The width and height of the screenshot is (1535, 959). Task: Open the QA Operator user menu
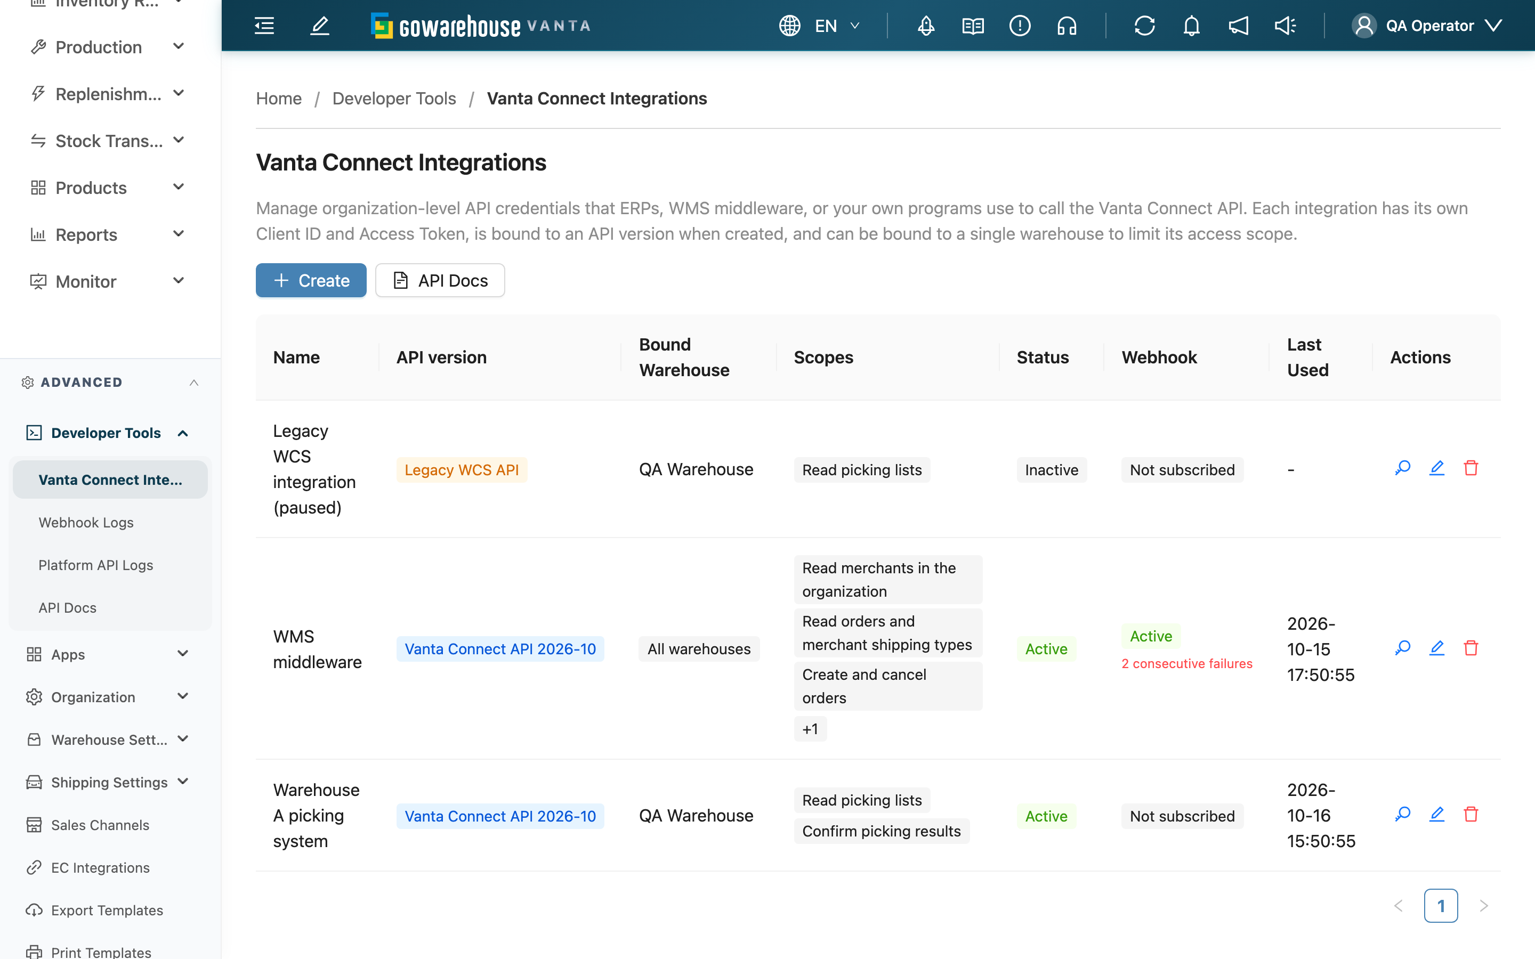click(1427, 26)
